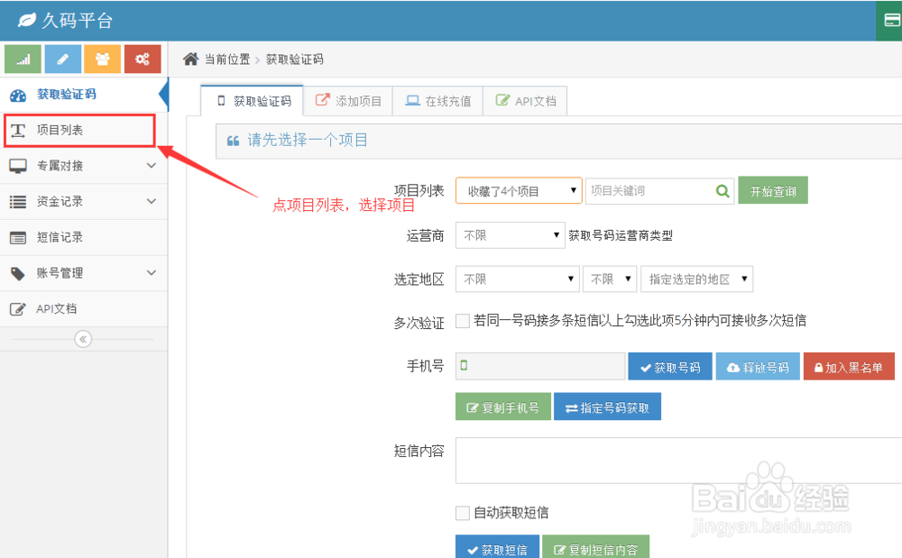Image resolution: width=902 pixels, height=558 pixels.
Task: Click the blue pencil edit icon
Action: tap(61, 58)
